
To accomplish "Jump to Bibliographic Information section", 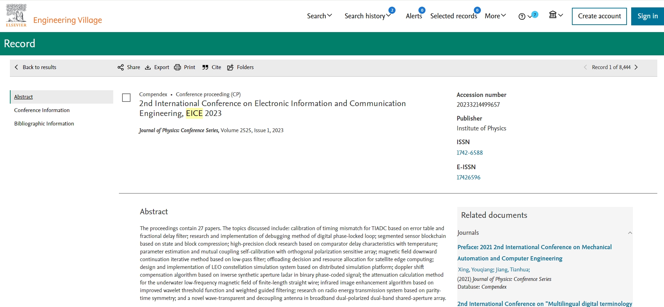I will pyautogui.click(x=44, y=124).
